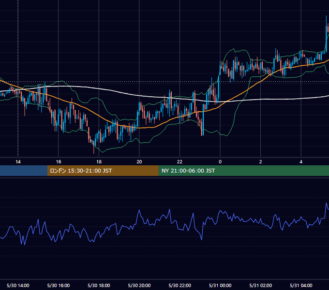329x290 pixels.
Task: Click the 18 hour axis label
Action: point(99,162)
